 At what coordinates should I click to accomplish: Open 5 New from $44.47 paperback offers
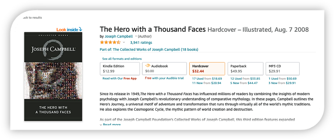(x=244, y=83)
